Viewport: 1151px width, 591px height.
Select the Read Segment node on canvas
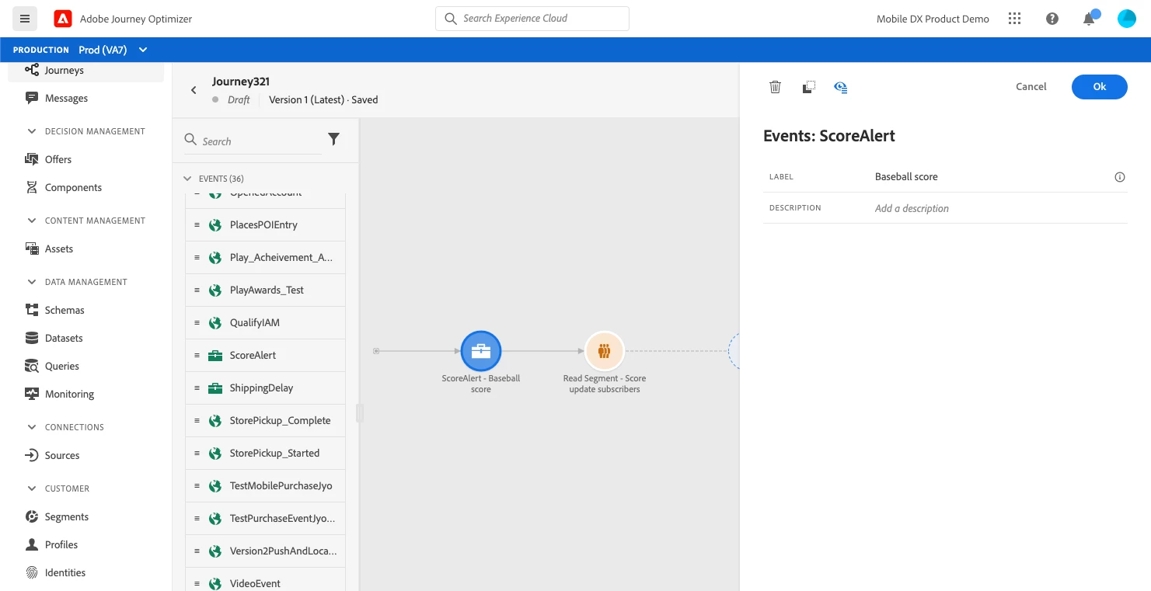(x=604, y=351)
